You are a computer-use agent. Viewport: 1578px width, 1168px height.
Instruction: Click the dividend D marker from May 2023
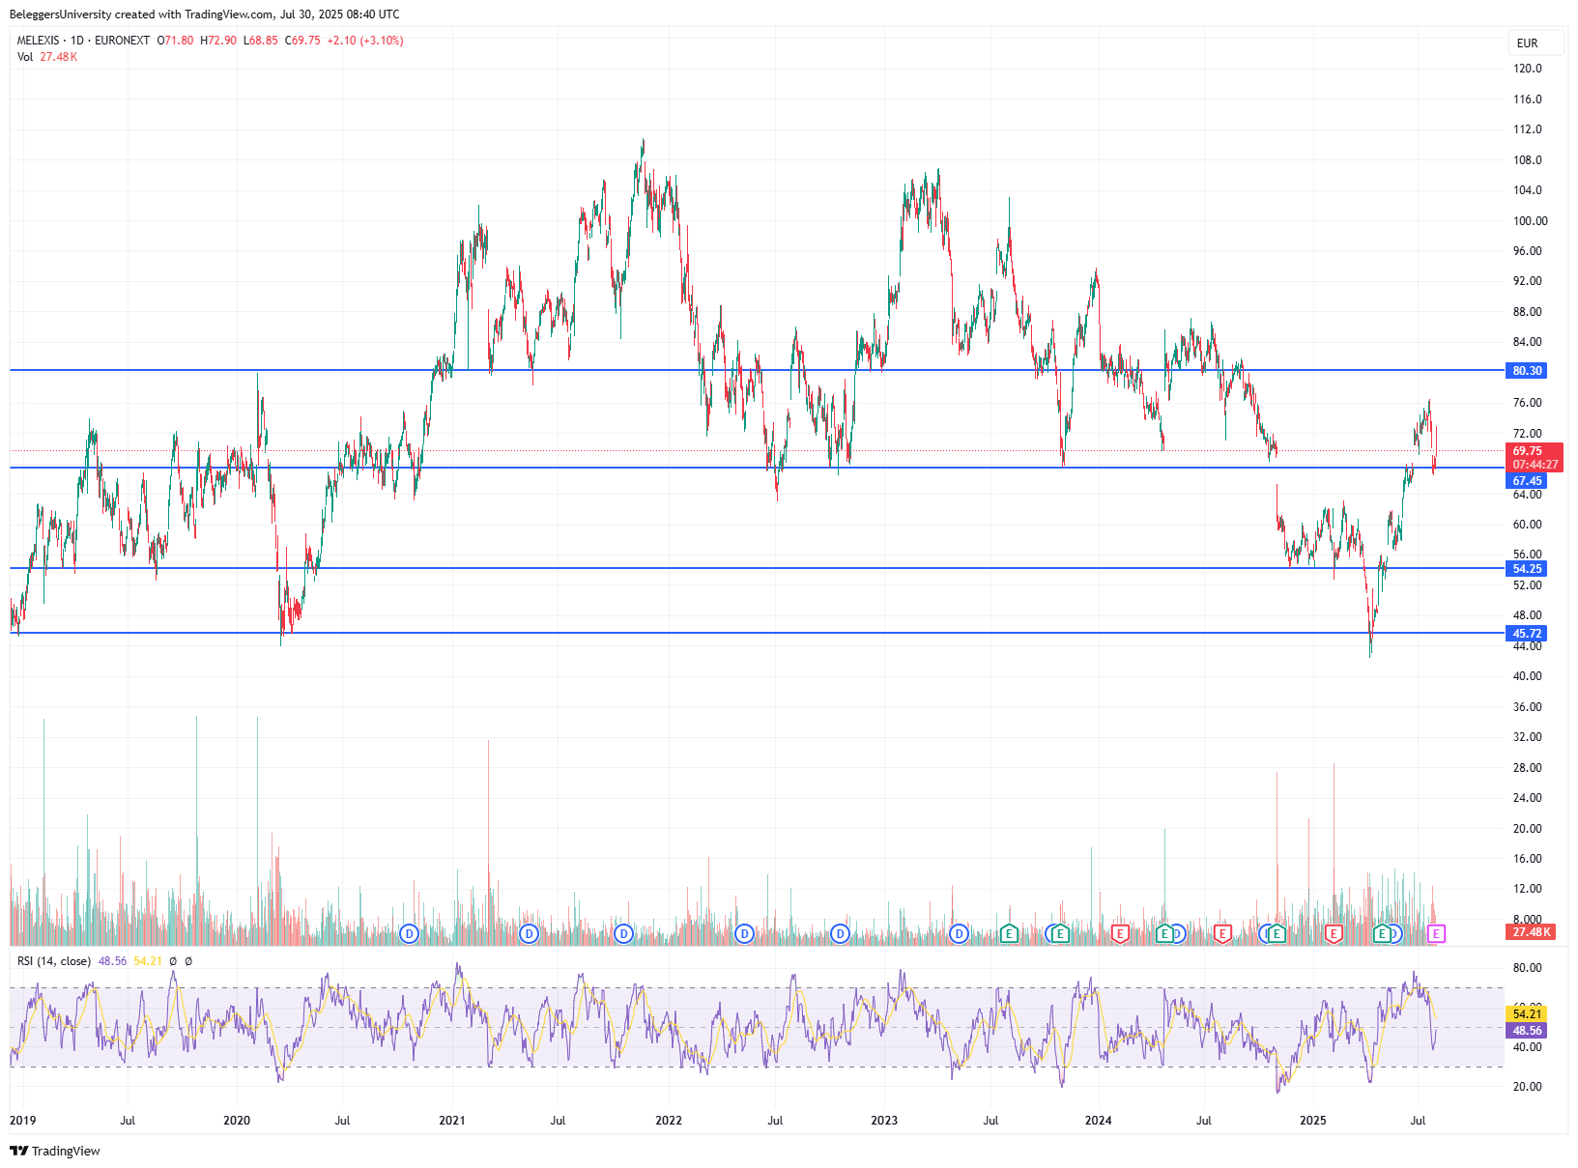point(959,934)
